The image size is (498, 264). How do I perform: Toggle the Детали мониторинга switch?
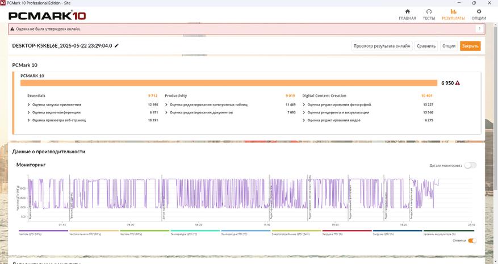click(x=470, y=166)
